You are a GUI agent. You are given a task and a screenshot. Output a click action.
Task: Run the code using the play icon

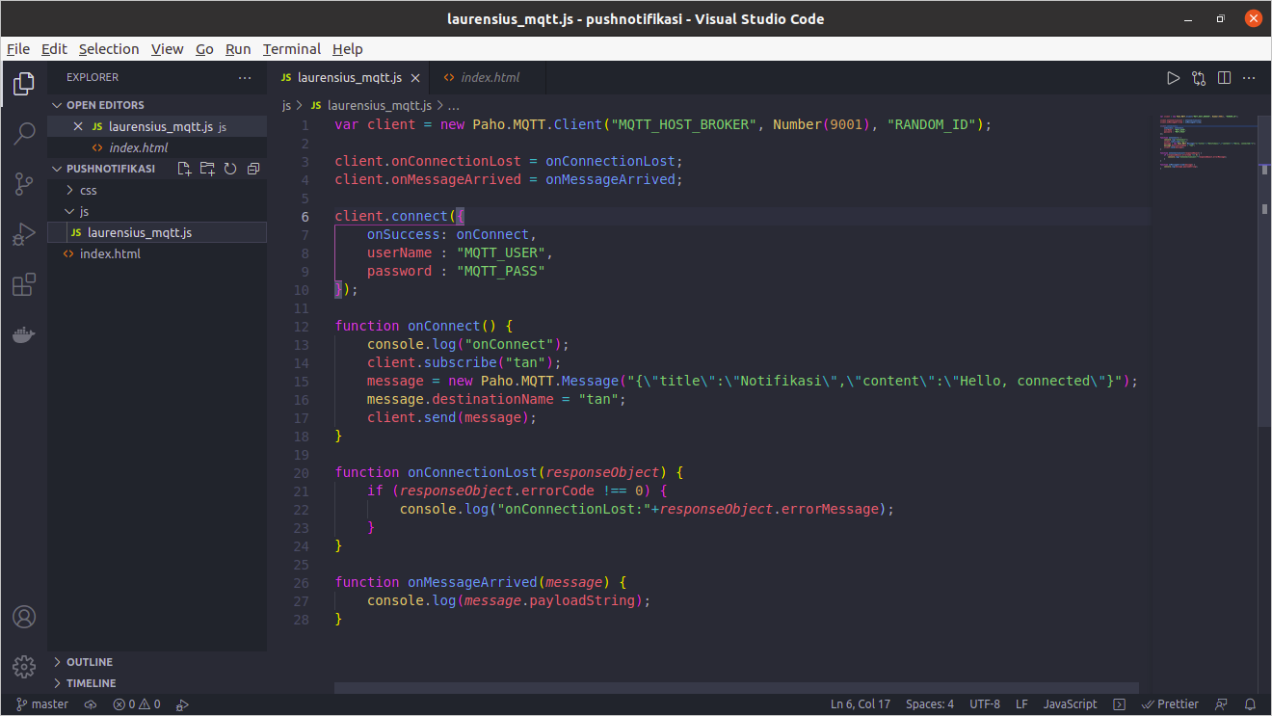click(1173, 77)
